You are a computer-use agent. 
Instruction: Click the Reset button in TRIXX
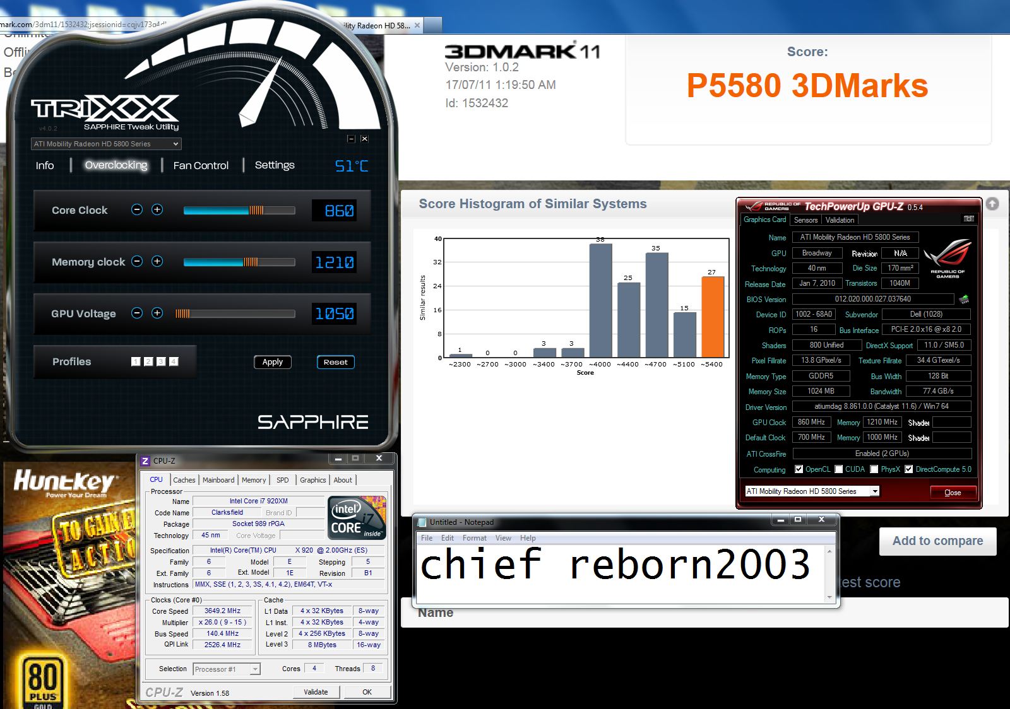click(336, 362)
